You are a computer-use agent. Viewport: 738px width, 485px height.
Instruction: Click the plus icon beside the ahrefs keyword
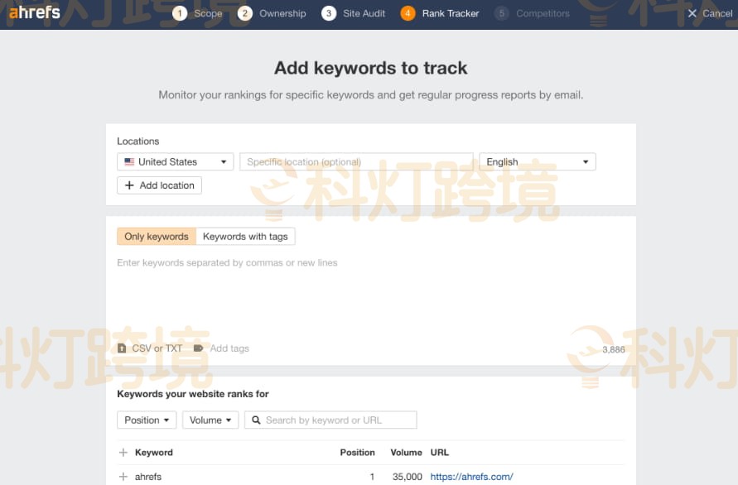[123, 477]
